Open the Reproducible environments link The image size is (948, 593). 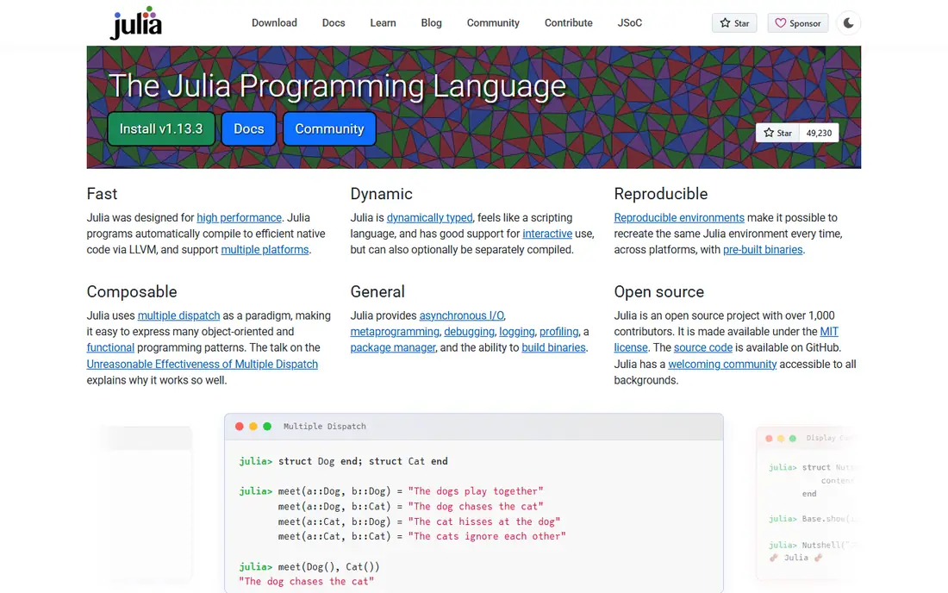[679, 217]
